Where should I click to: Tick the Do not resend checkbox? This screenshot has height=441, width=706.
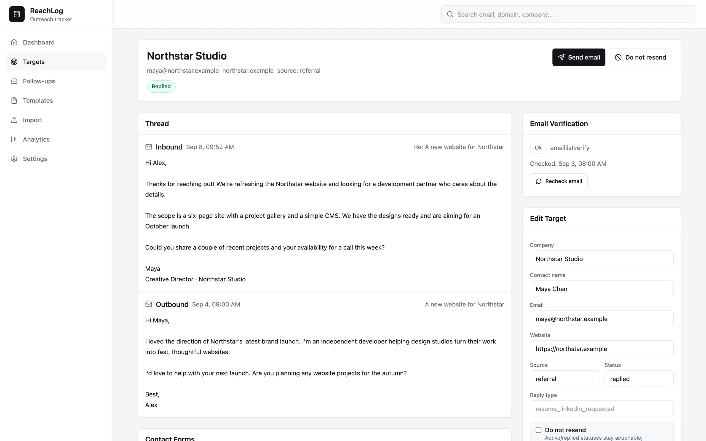[x=539, y=430]
